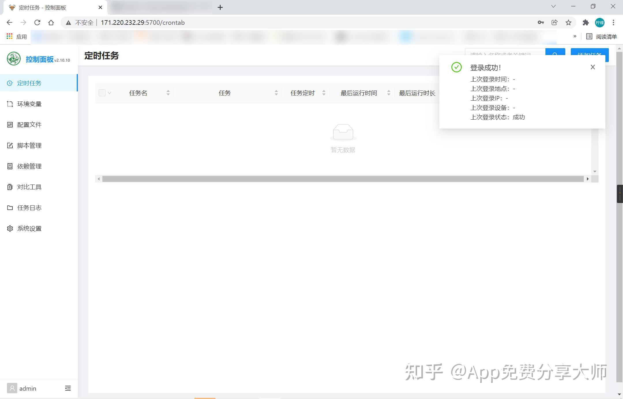
Task: Click the 脚本管理 edit icon
Action: coord(10,145)
